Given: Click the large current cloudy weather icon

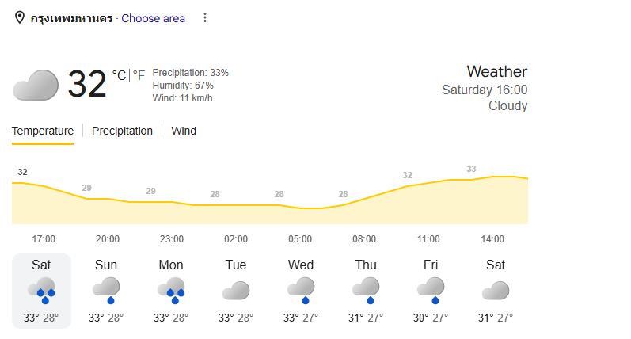Looking at the screenshot, I should click(x=36, y=85).
